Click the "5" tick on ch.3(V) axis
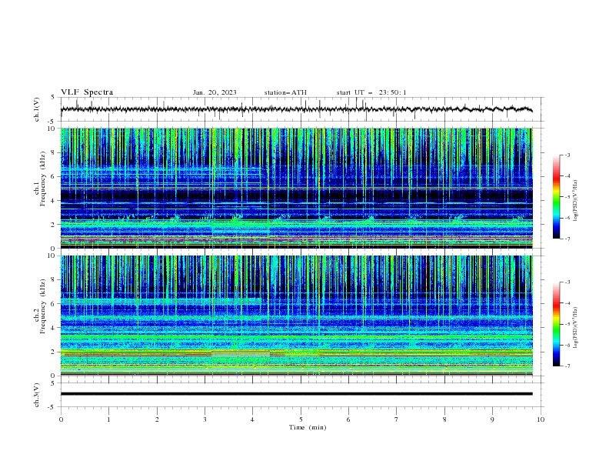This screenshot has height=471, width=609. (x=53, y=383)
